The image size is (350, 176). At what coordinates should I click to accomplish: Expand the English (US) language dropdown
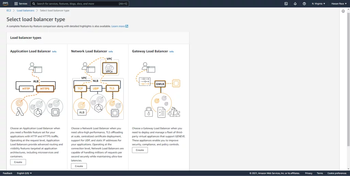click(x=24, y=173)
